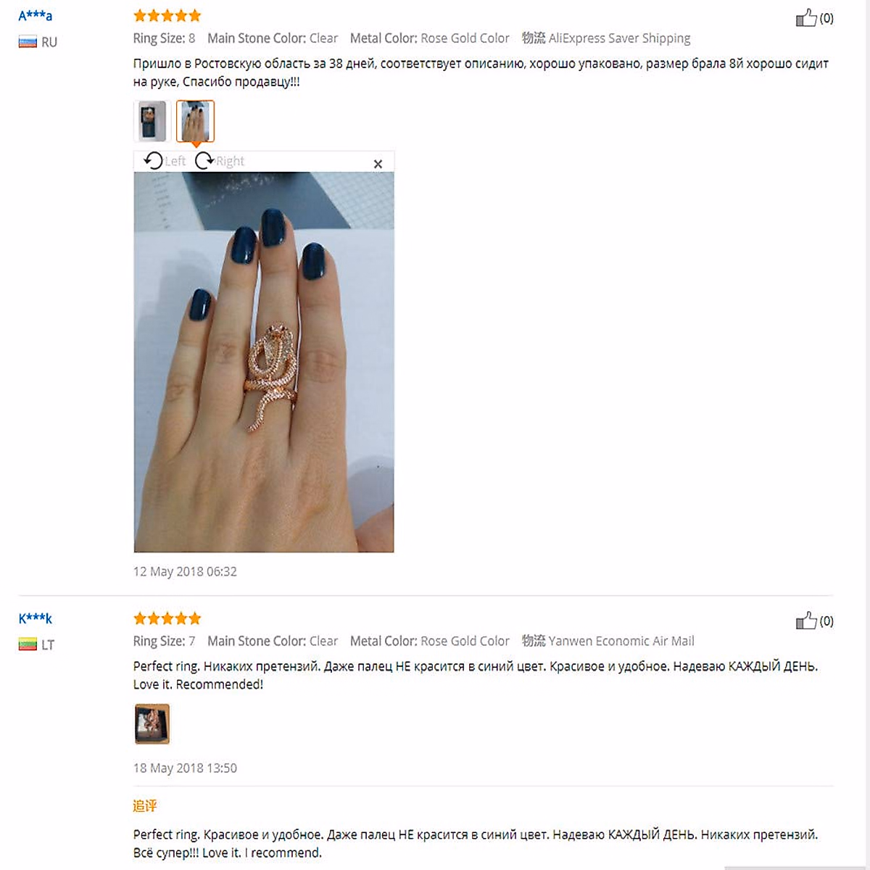Rotate the review photo right
Image resolution: width=870 pixels, height=870 pixels.
[x=220, y=161]
